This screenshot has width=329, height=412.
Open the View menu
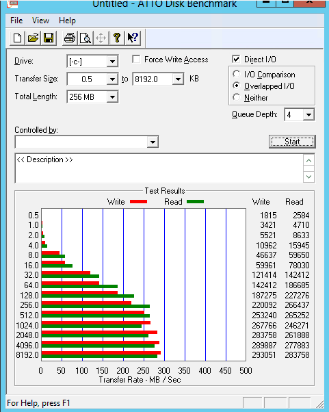41,21
